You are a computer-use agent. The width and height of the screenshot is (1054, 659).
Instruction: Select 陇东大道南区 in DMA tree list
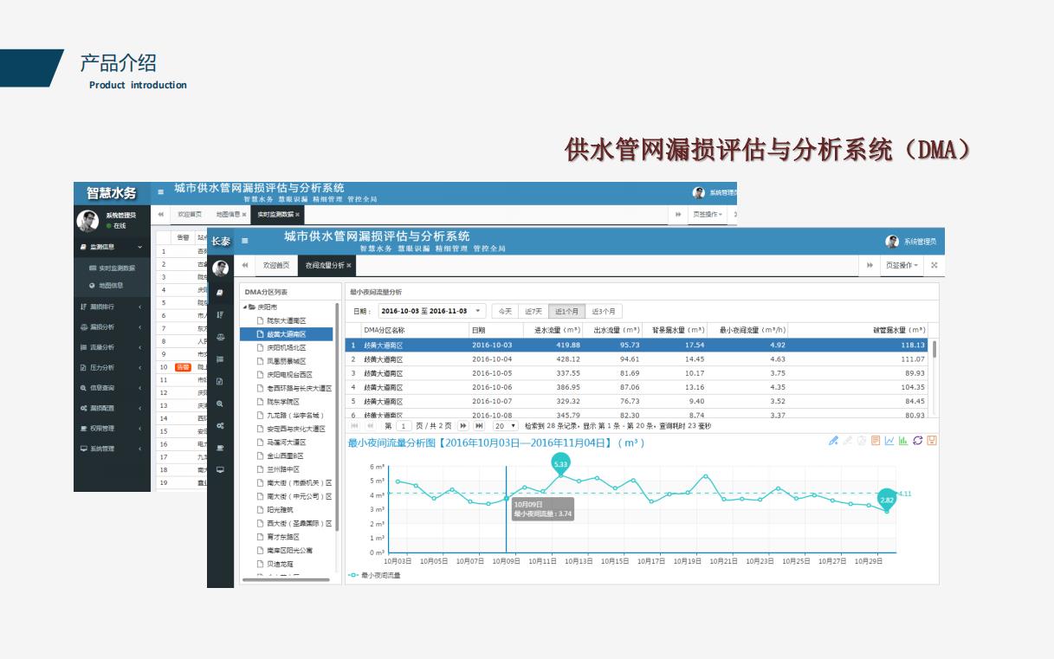(x=285, y=320)
